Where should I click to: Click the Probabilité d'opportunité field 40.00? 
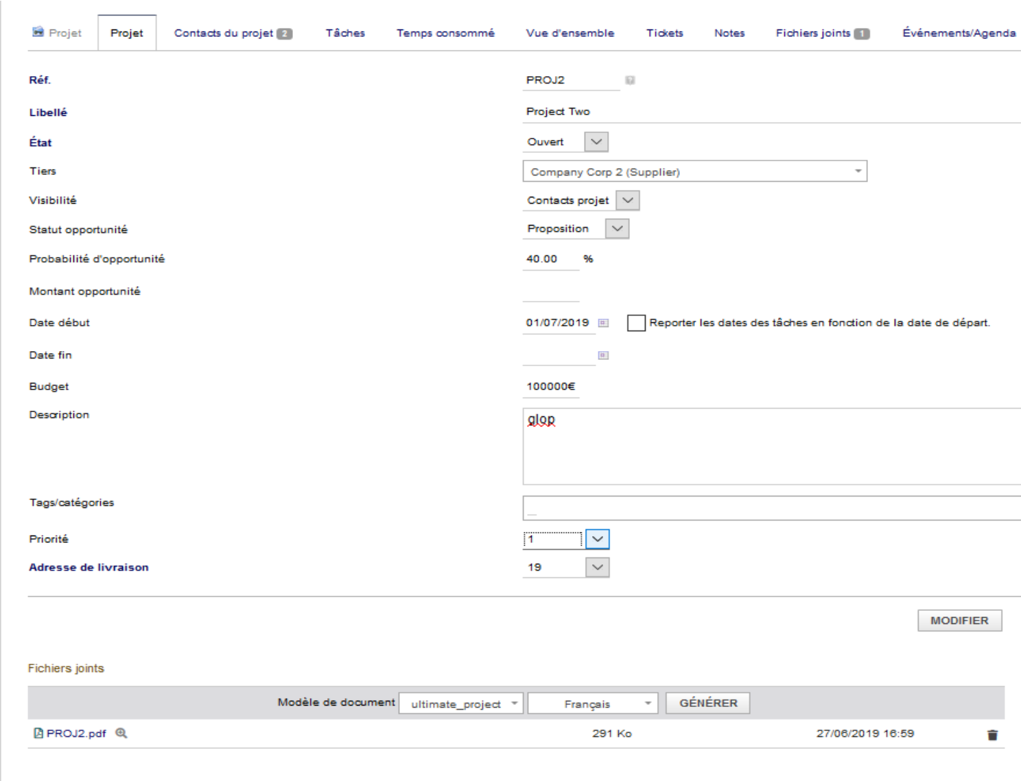551,259
